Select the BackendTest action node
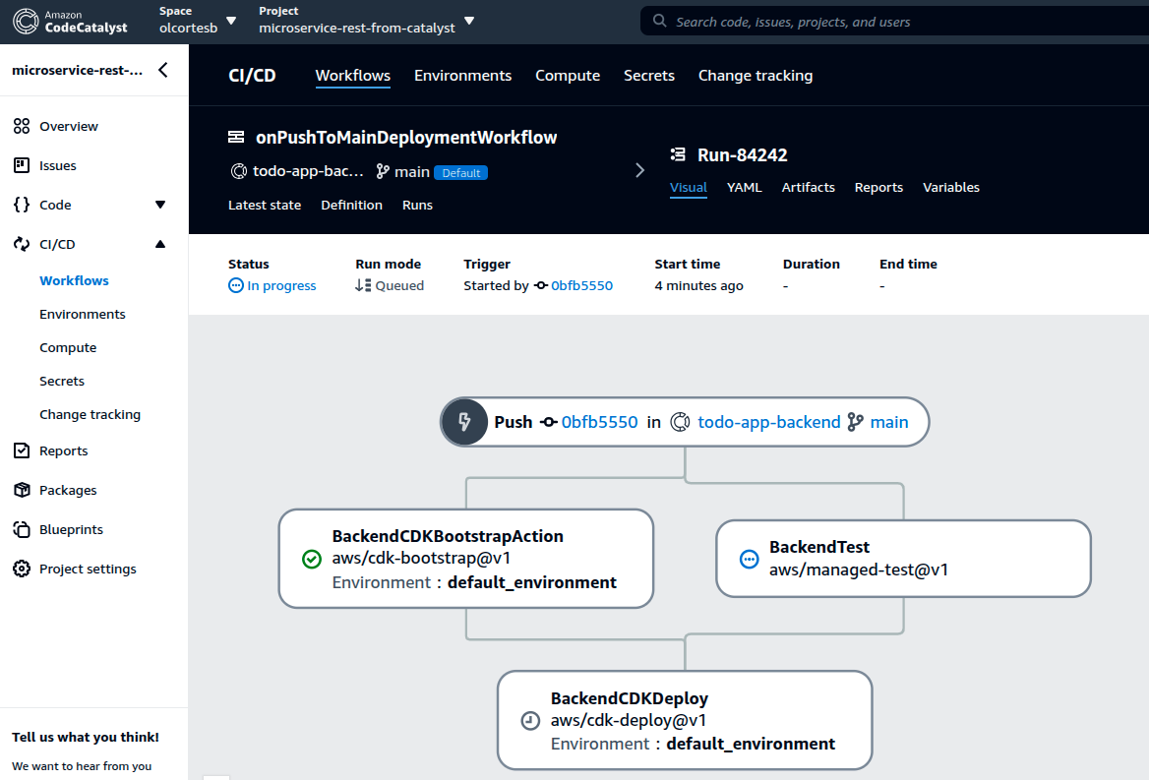Image resolution: width=1149 pixels, height=780 pixels. (x=903, y=559)
